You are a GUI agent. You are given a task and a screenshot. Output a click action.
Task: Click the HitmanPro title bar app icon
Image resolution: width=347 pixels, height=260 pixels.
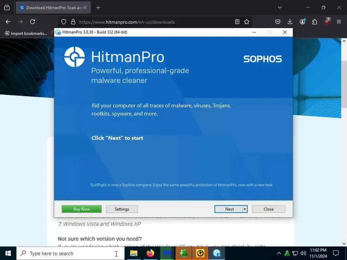click(x=58, y=32)
